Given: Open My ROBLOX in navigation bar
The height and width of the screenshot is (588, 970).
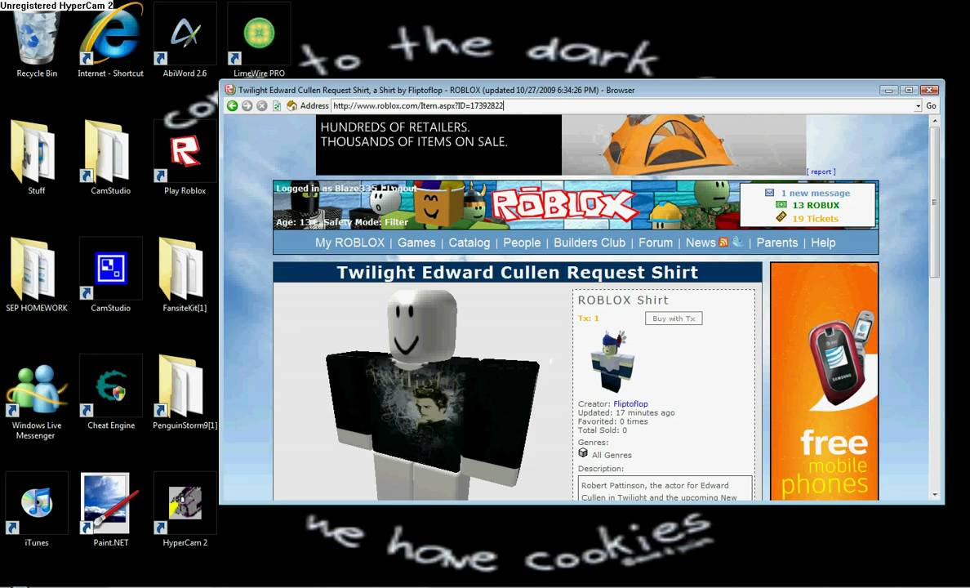Looking at the screenshot, I should (x=349, y=243).
